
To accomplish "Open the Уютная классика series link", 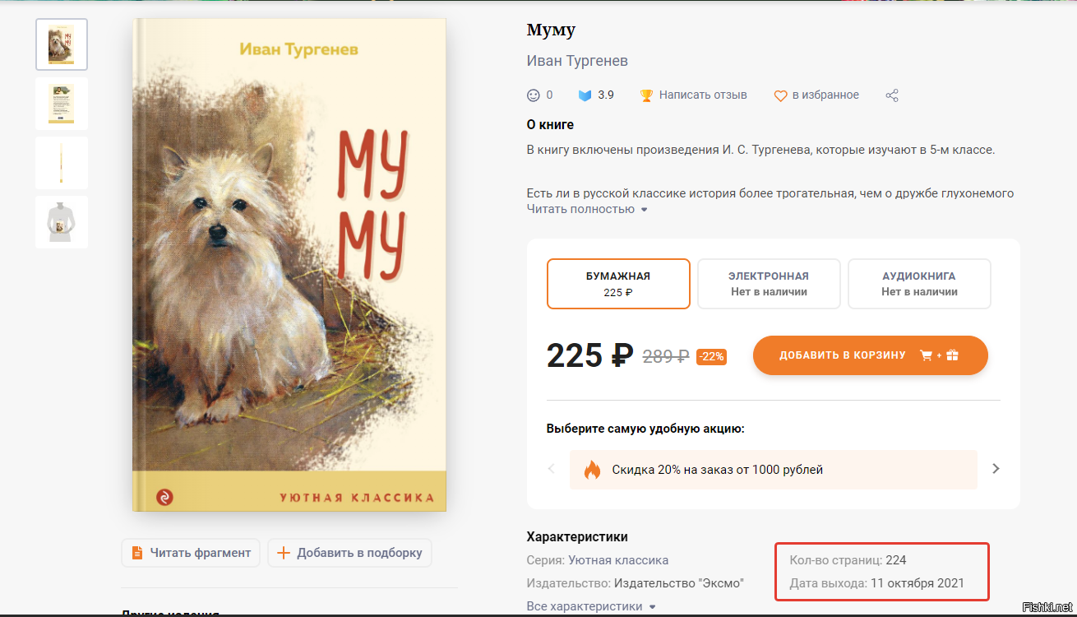I will (x=618, y=560).
